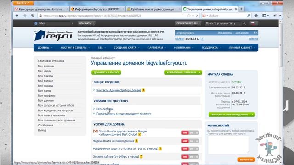Go back with the browser back arrow
The image size is (294, 165).
17,16
